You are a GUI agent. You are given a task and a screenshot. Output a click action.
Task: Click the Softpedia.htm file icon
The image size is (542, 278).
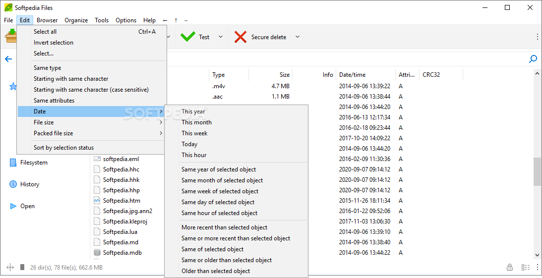pos(97,200)
